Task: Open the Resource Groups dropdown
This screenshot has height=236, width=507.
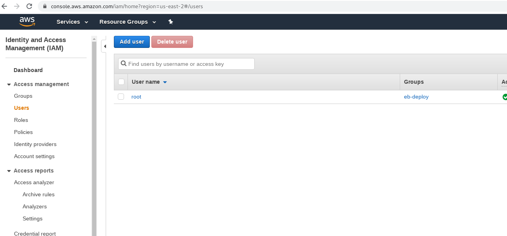Action: click(128, 22)
